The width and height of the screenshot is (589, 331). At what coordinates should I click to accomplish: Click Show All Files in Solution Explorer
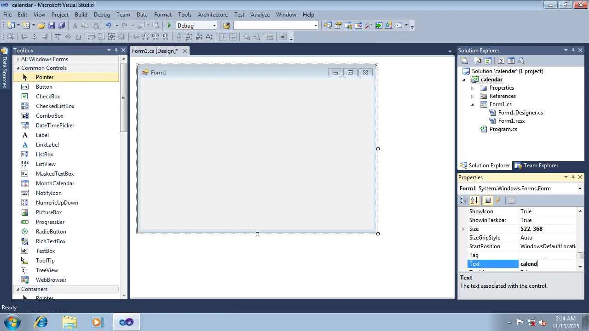click(x=478, y=61)
